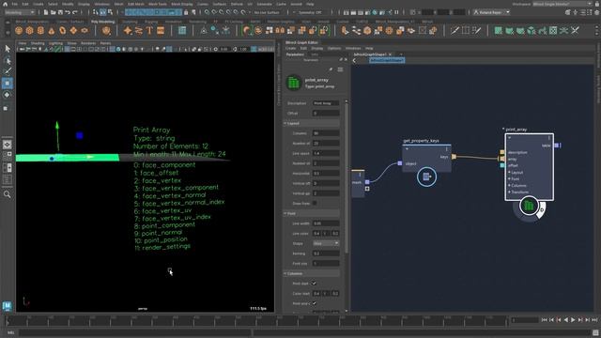Click the Script Editor icon at bottom right
Image resolution: width=601 pixels, height=338 pixels.
[x=595, y=332]
